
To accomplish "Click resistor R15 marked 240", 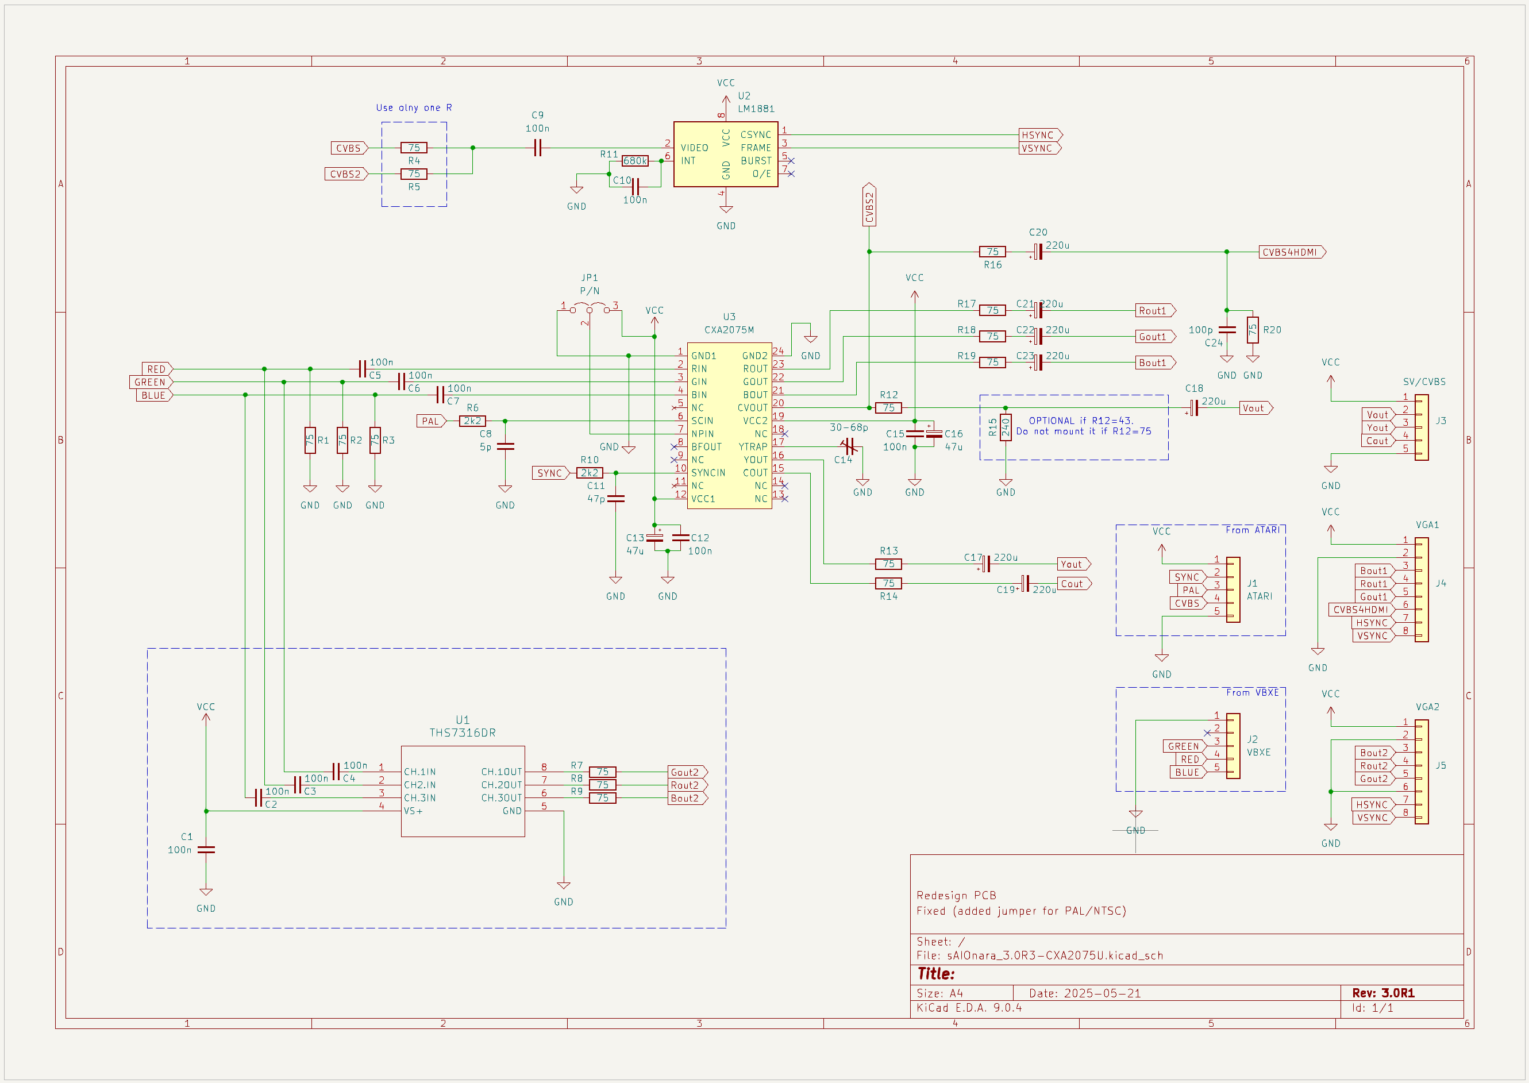I will [1006, 427].
